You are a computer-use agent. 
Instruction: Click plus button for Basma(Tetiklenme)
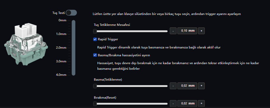tap(201, 86)
